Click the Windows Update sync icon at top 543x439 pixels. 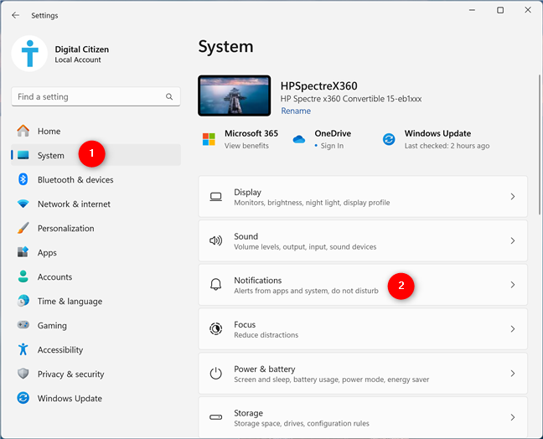pyautogui.click(x=389, y=139)
